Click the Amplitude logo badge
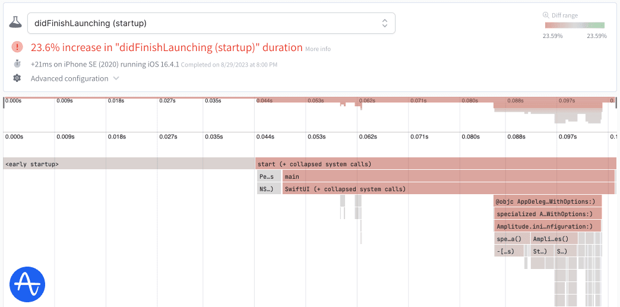 tap(27, 285)
